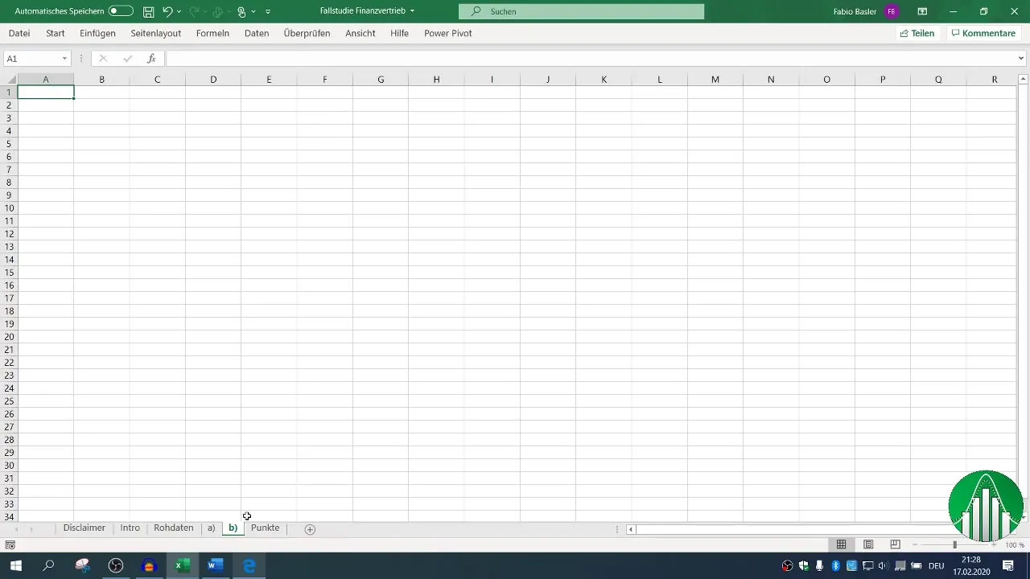
Task: Switch to the Punkte sheet tab
Action: click(266, 528)
